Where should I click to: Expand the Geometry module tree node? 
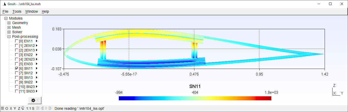(9, 23)
